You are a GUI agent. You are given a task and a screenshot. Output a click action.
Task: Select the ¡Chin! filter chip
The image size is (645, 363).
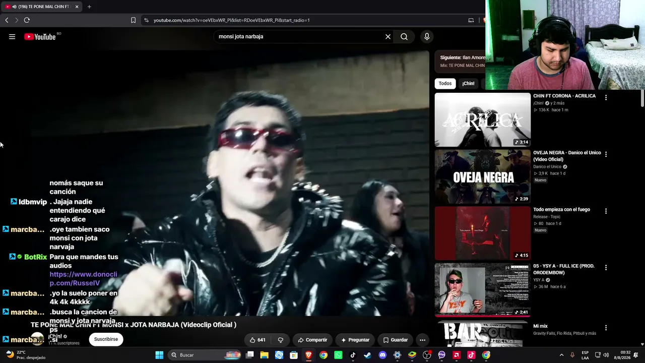click(x=468, y=84)
